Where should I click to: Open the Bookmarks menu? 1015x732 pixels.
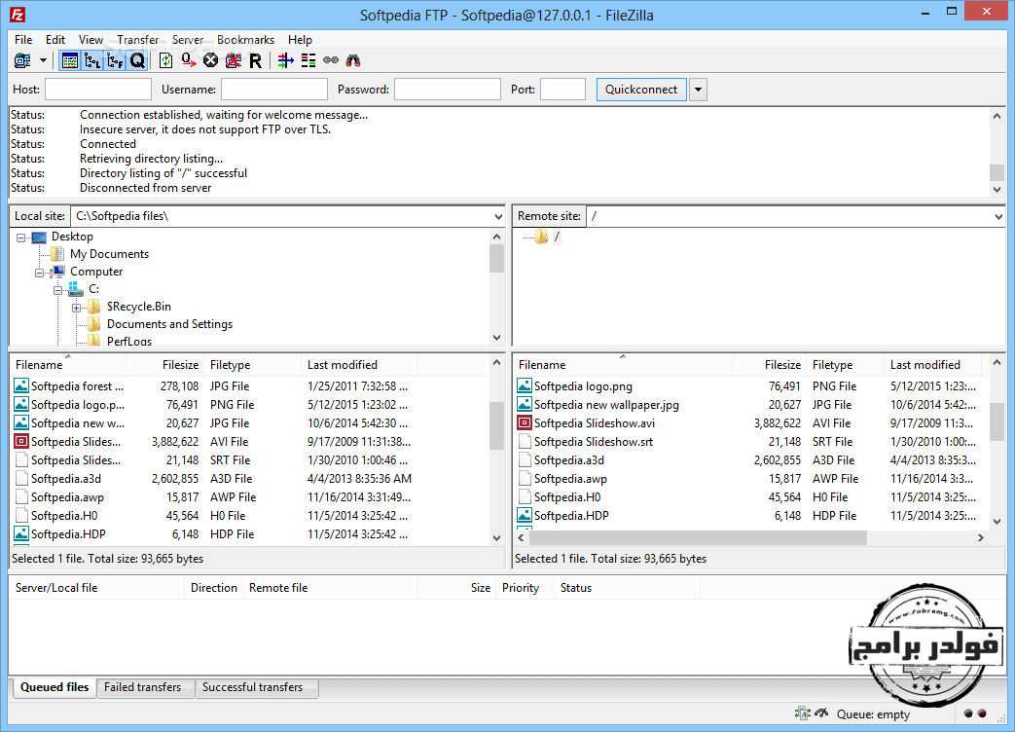click(x=245, y=40)
